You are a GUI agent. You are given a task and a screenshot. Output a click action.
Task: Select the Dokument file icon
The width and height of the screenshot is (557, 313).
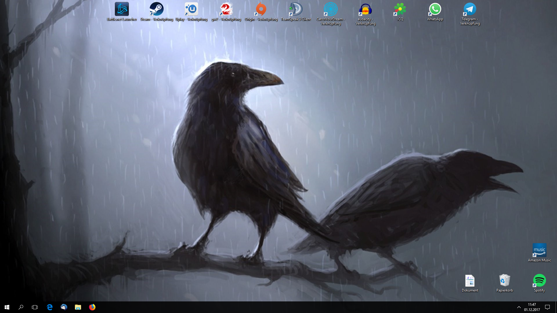(470, 280)
